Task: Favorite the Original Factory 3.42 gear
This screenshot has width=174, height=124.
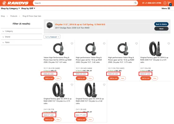Action: [104, 85]
